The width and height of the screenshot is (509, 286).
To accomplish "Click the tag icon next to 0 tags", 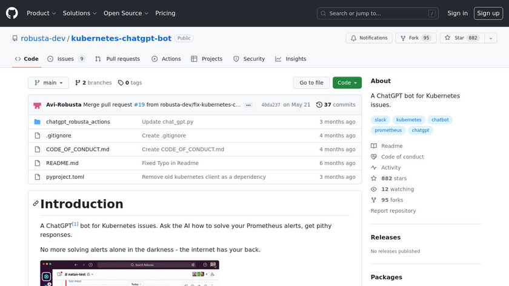I will [x=121, y=83].
